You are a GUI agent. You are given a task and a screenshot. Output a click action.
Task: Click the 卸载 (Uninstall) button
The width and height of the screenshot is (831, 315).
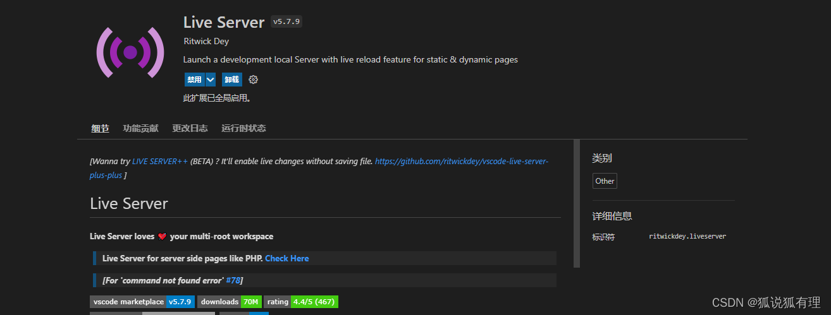(232, 80)
